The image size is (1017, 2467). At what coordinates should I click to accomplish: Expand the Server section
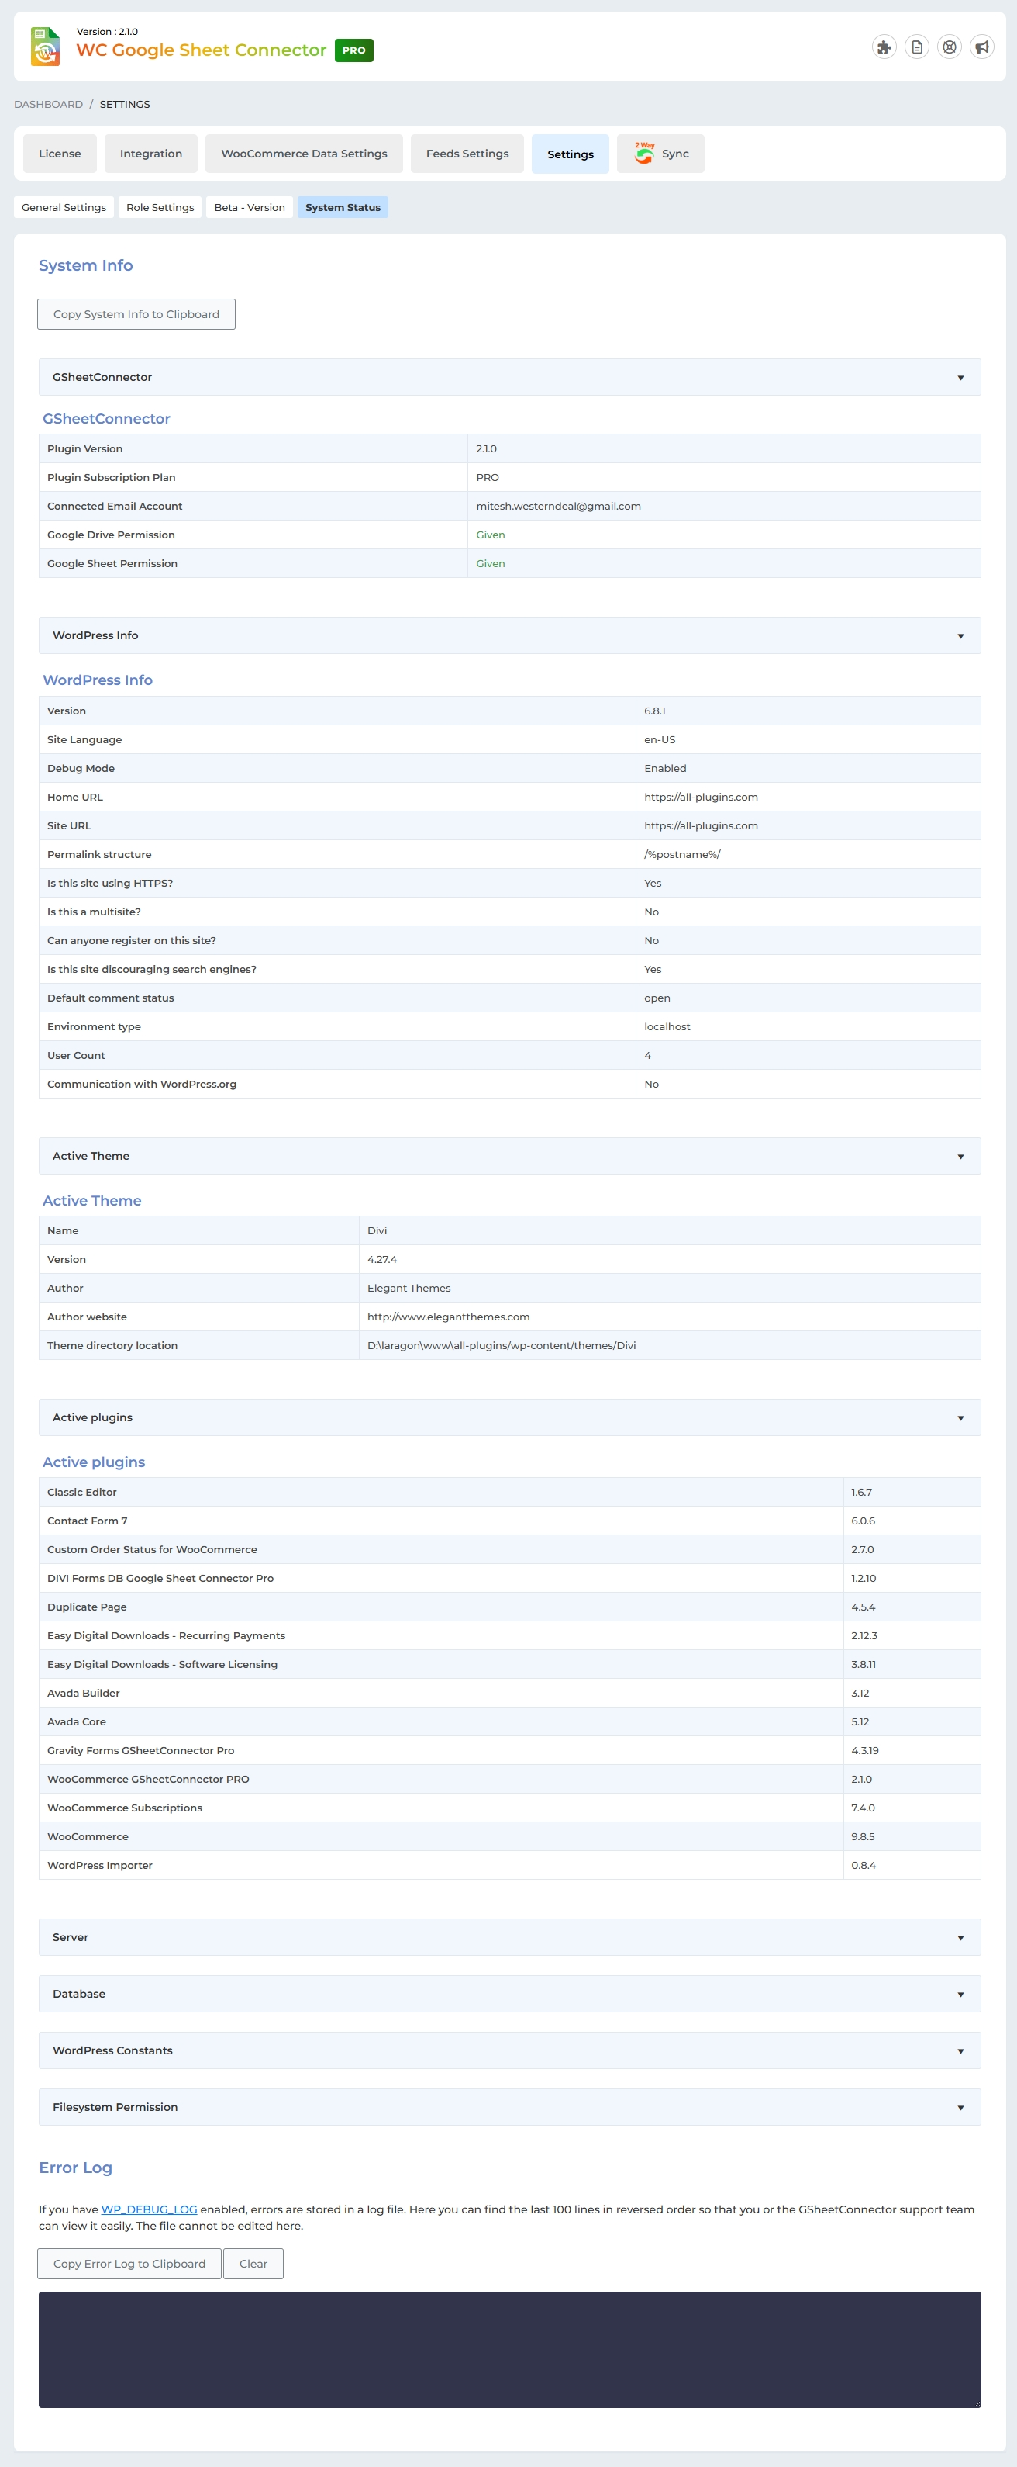coord(960,1937)
